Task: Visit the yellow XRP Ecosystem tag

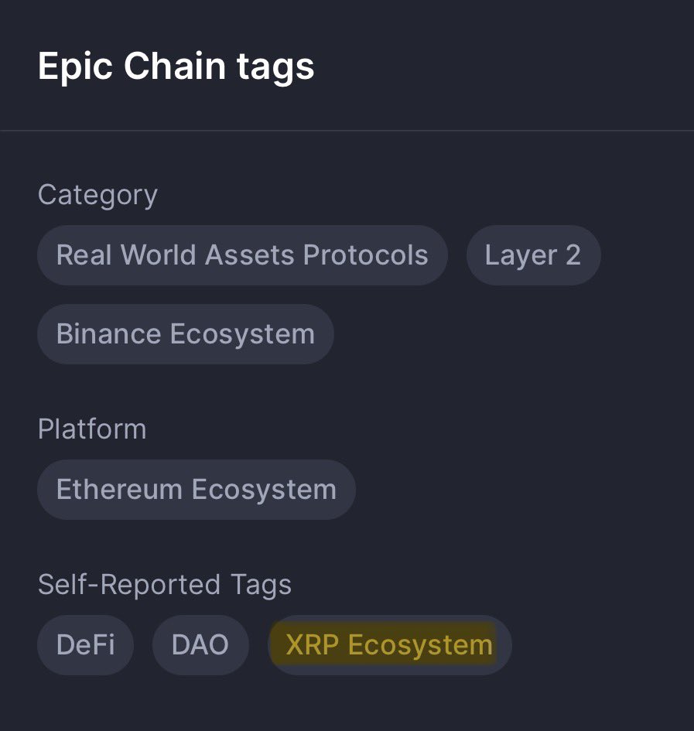Action: (x=389, y=644)
